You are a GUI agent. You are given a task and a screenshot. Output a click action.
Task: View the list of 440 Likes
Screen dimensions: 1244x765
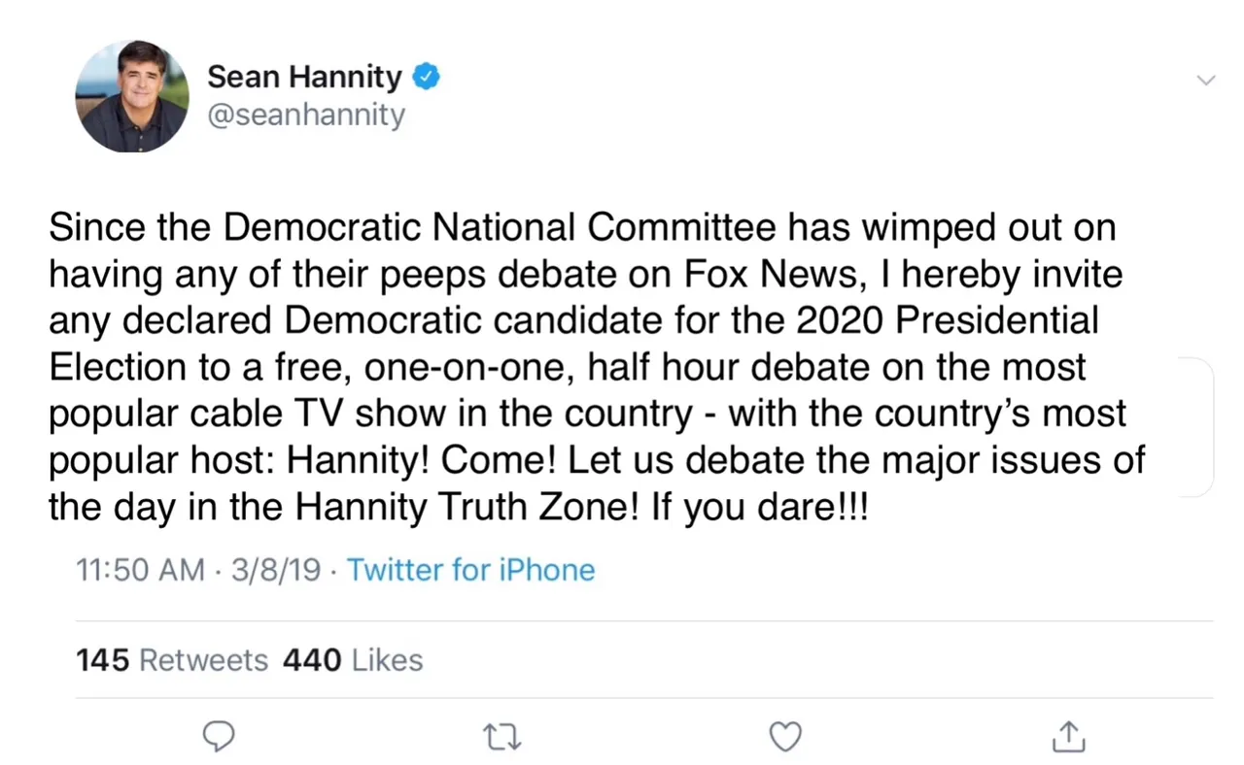click(353, 660)
